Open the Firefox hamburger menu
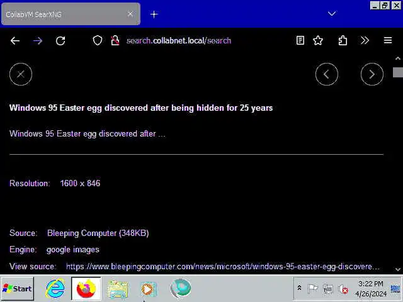This screenshot has height=302, width=403. pos(388,40)
